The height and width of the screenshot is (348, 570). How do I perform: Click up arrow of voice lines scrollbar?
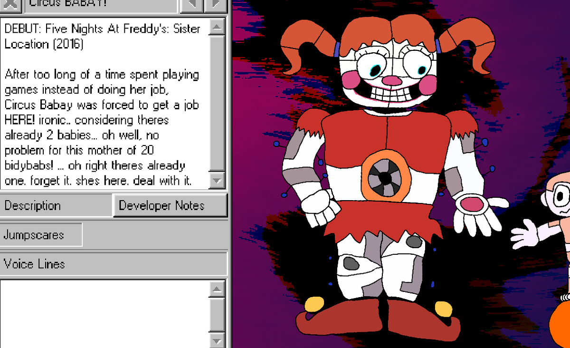[217, 289]
